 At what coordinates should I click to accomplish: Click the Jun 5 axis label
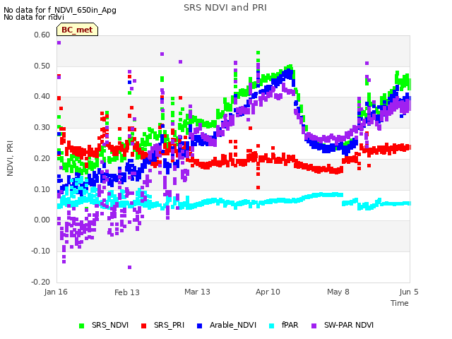tap(409, 292)
